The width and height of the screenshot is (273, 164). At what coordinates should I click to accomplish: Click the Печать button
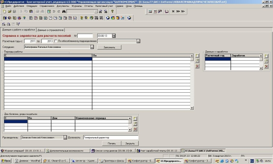[x=112, y=143]
